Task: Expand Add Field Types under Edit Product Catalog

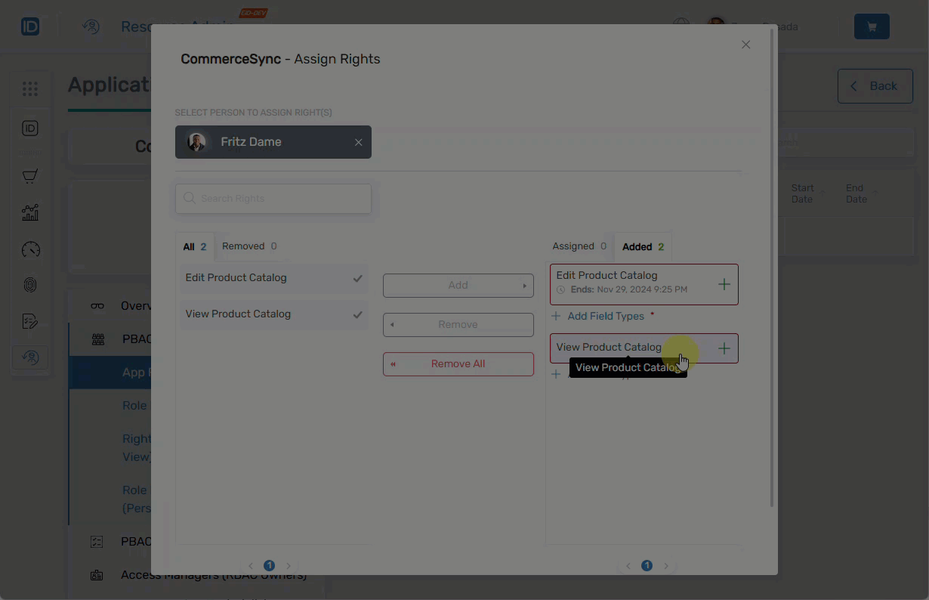Action: [x=602, y=316]
